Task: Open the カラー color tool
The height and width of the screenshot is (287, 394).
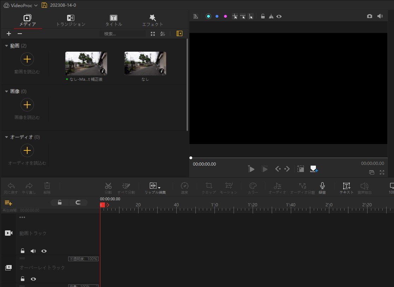Action: [x=253, y=188]
